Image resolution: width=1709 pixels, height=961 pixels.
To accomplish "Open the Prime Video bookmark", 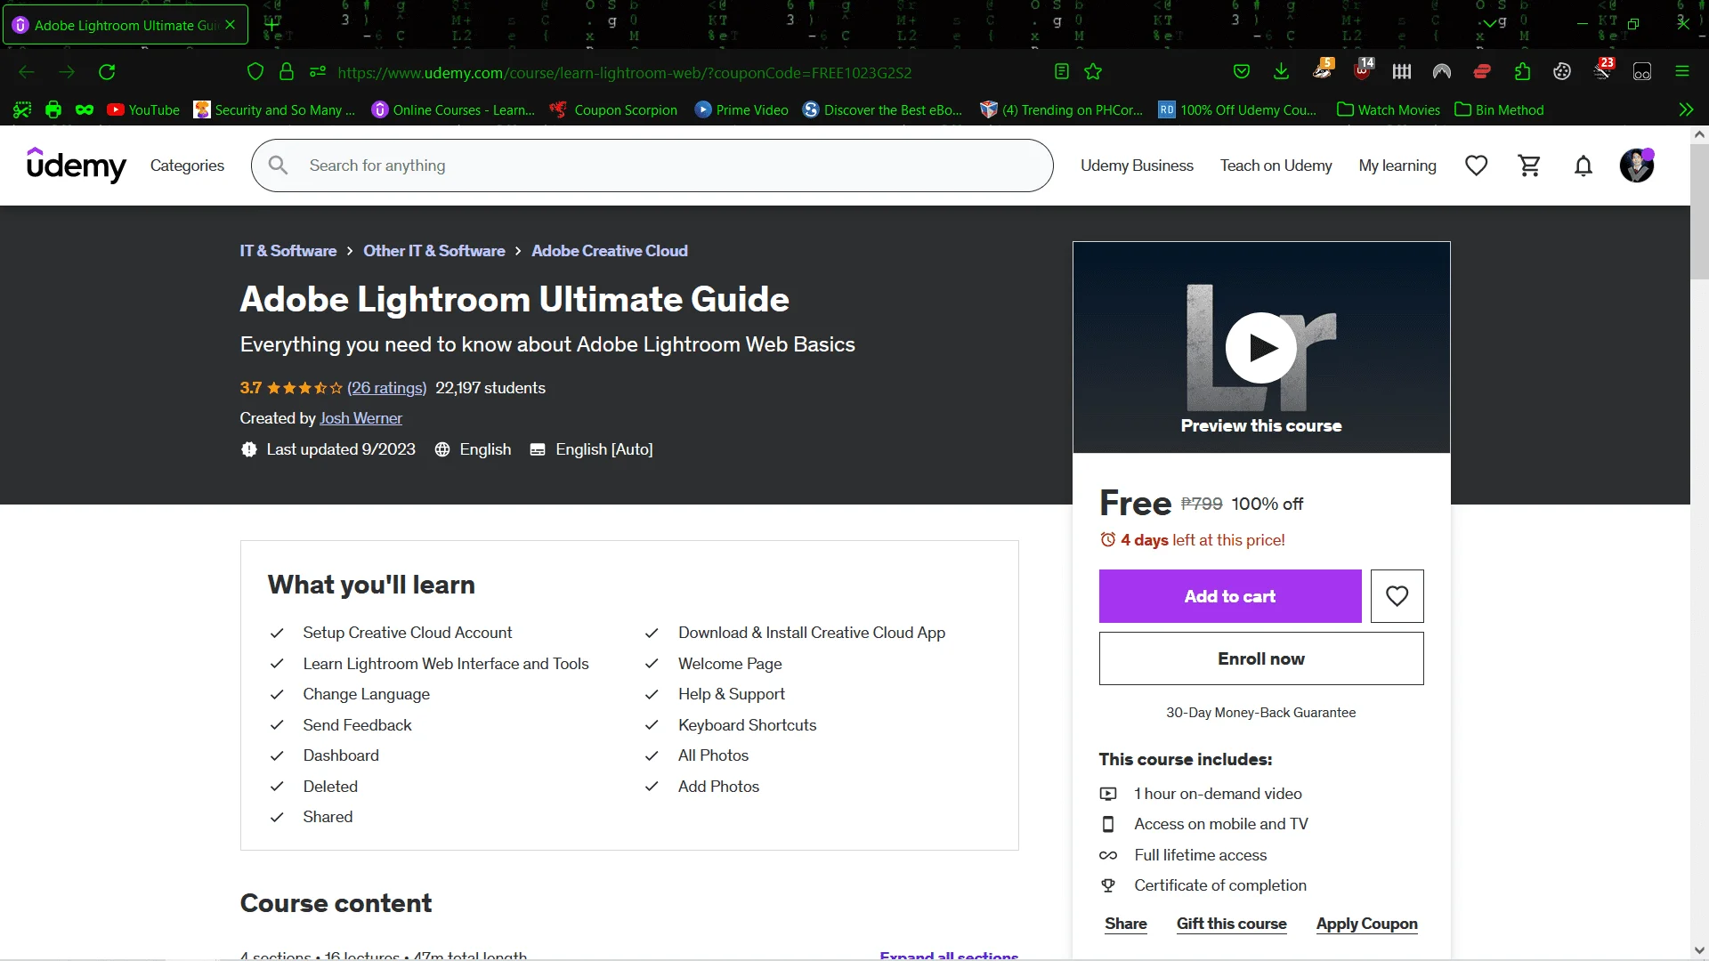I will click(x=741, y=109).
